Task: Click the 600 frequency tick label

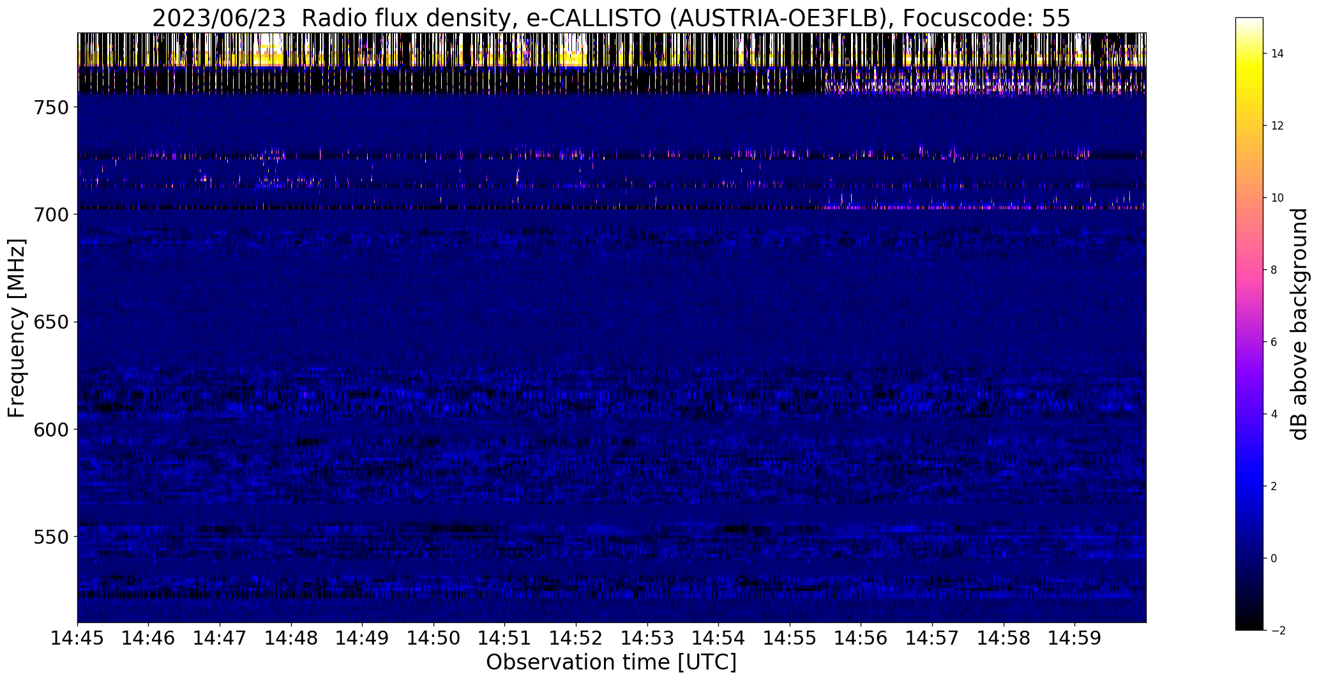Action: tap(51, 430)
